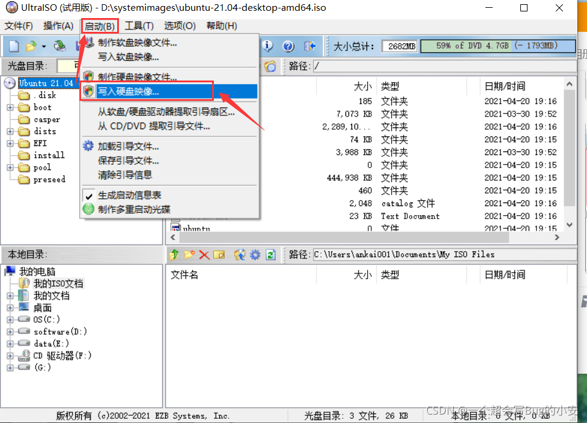
Task: Open the 操作(A) menu
Action: point(58,26)
